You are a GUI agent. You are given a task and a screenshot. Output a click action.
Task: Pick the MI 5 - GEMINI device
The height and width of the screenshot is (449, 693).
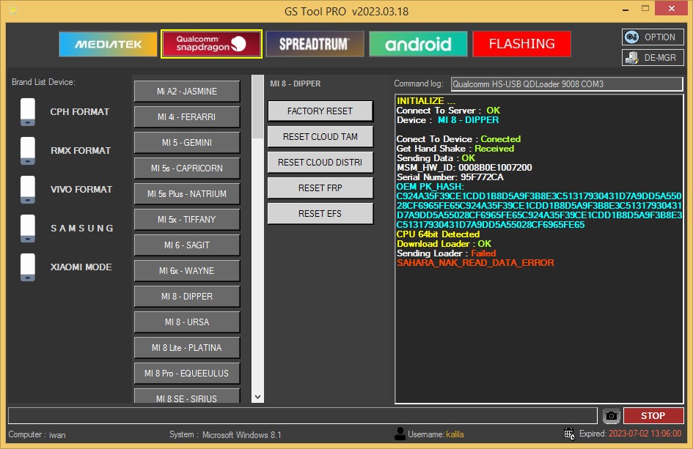pos(187,143)
